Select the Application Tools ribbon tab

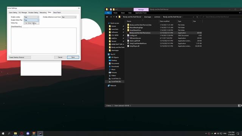141,13
